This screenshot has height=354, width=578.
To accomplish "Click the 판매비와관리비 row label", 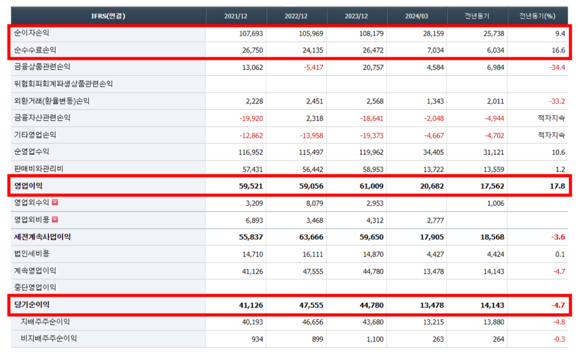I will pos(39,169).
